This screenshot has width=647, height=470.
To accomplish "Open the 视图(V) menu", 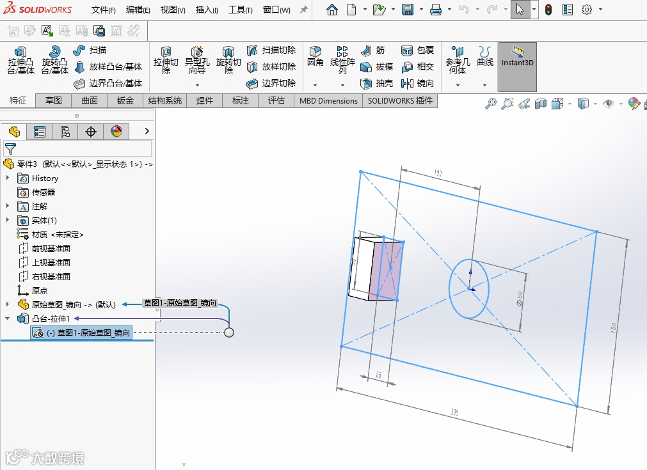I will tap(173, 10).
